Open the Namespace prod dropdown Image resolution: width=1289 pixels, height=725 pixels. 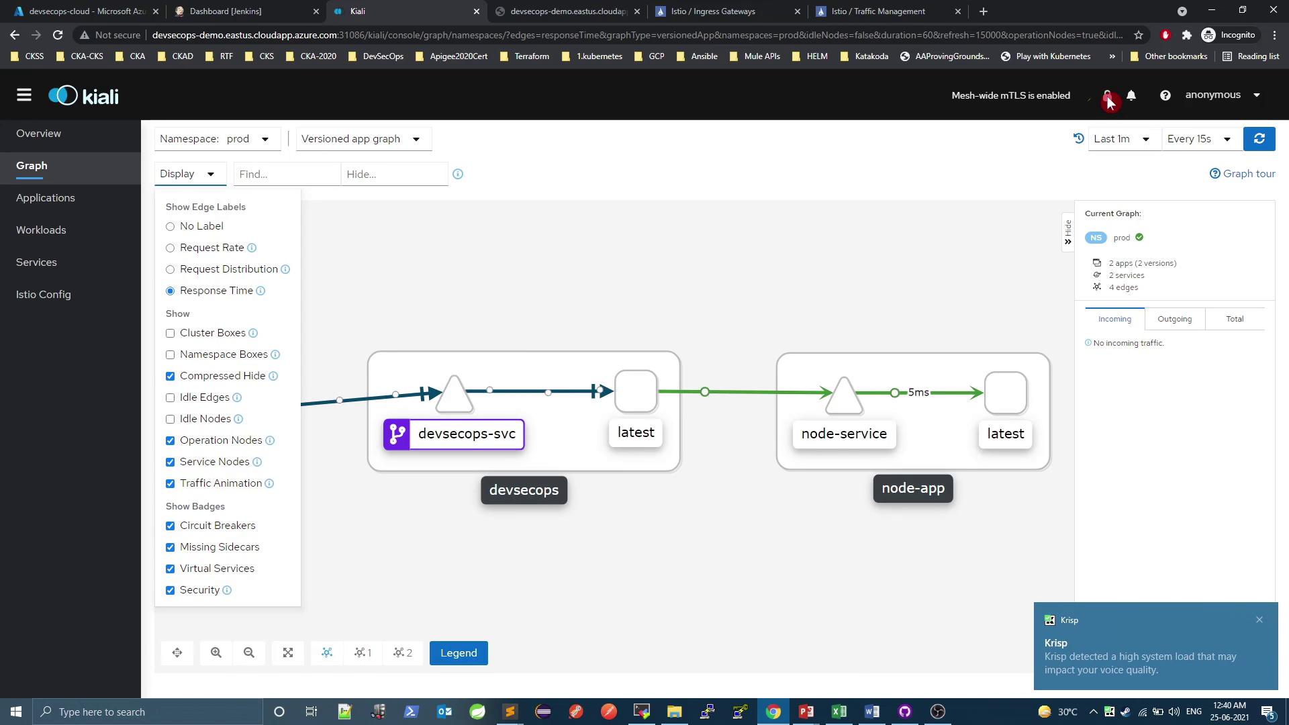(217, 139)
